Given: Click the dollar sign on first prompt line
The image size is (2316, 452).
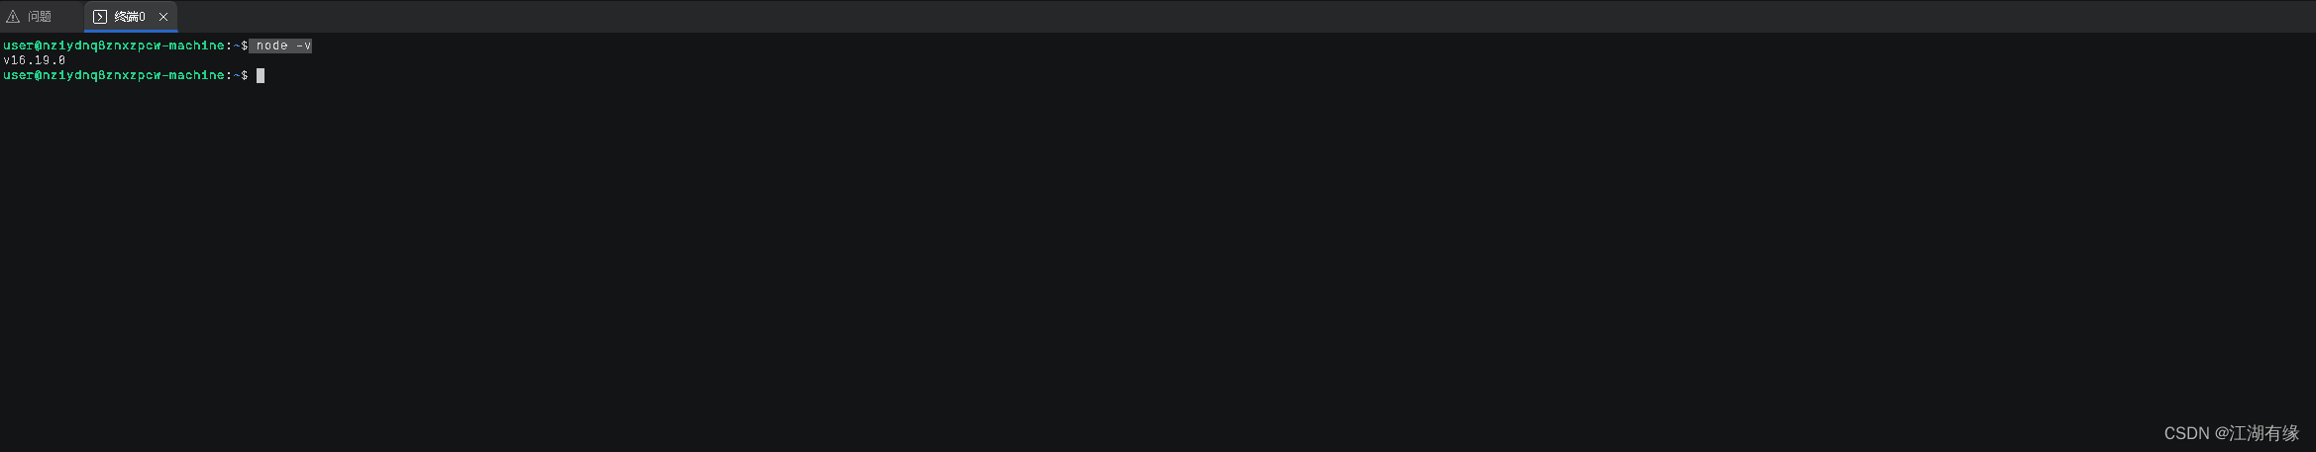Looking at the screenshot, I should click(245, 45).
